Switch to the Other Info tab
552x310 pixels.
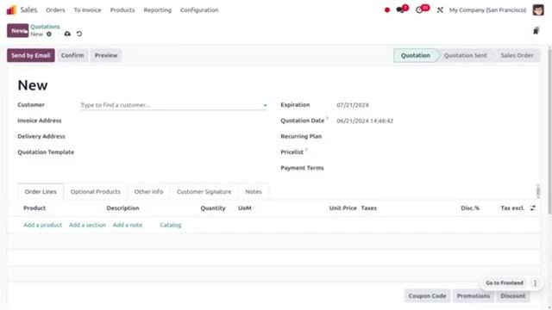148,191
